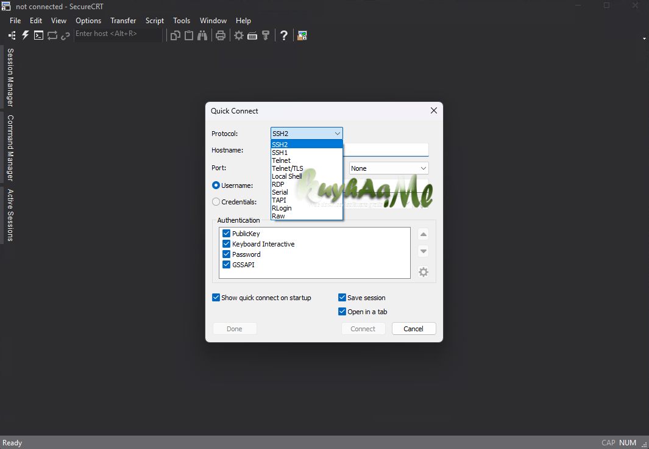Click the Hostname text field
649x449 pixels.
click(x=386, y=150)
